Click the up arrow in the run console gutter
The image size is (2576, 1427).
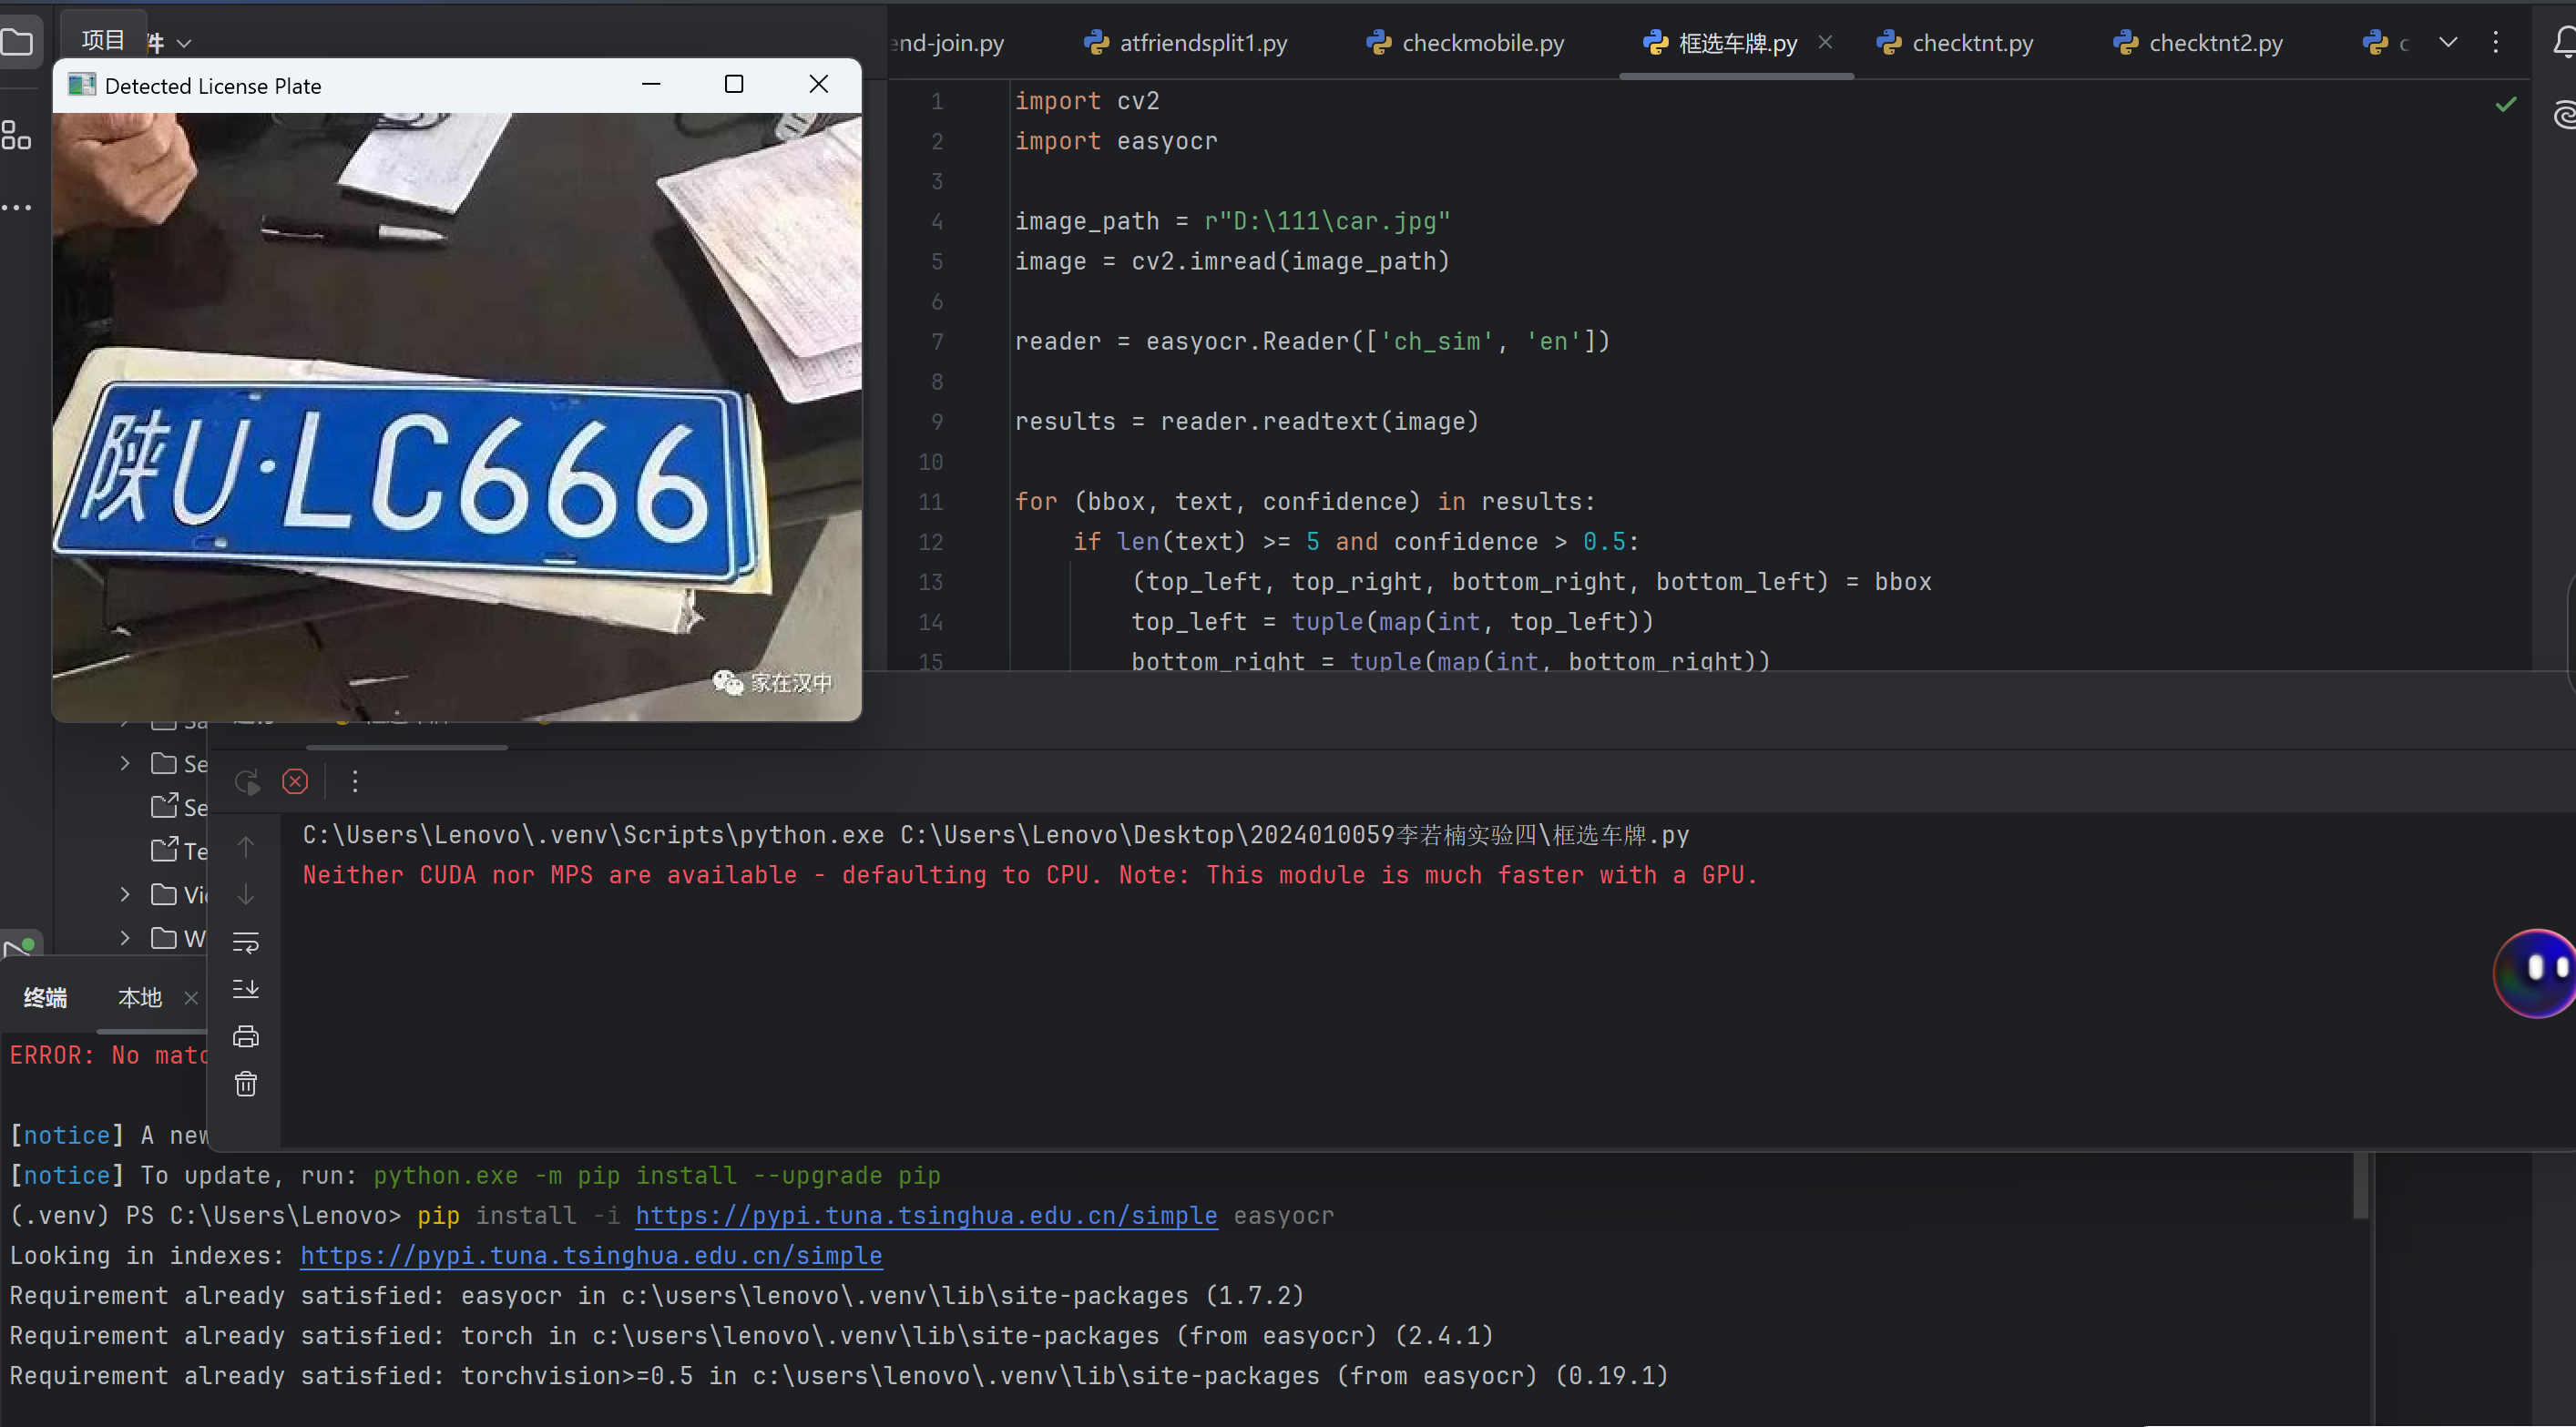pyautogui.click(x=246, y=847)
